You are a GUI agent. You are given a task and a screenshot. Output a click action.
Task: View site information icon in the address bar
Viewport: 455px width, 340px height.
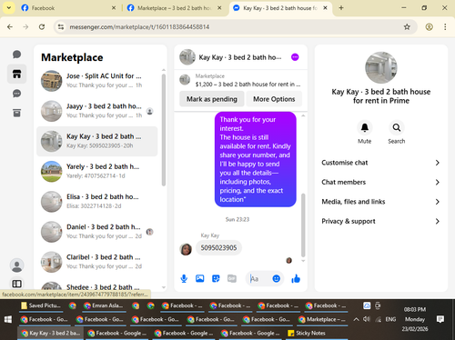61,27
